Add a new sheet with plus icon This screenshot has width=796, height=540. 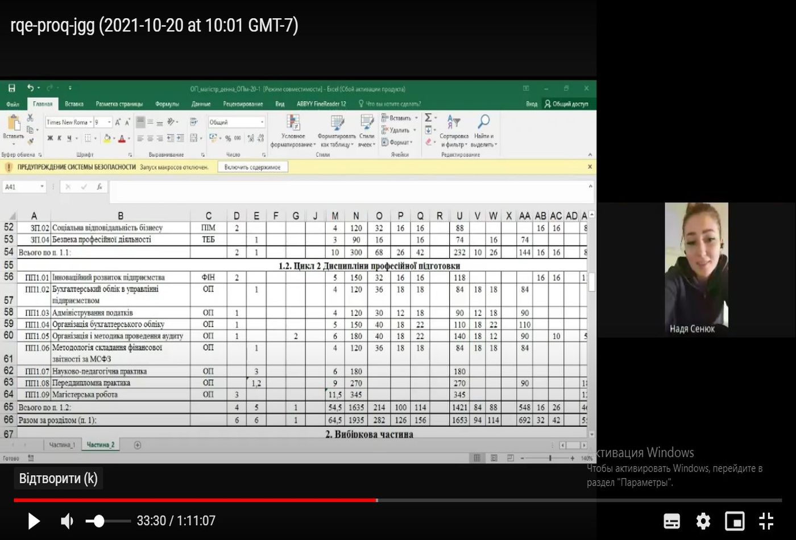pos(137,445)
